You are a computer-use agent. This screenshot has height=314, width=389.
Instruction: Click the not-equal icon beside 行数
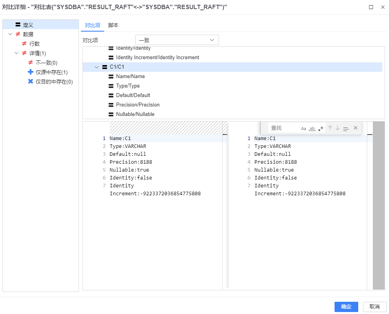tap(24, 43)
